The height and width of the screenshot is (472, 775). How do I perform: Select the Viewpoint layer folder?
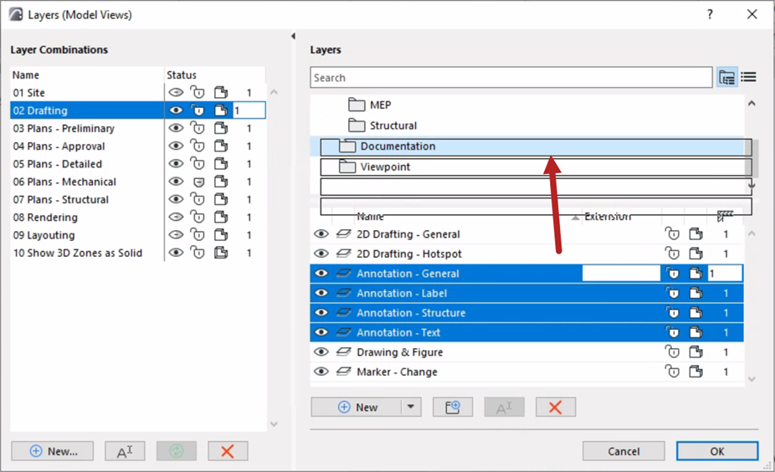point(375,167)
